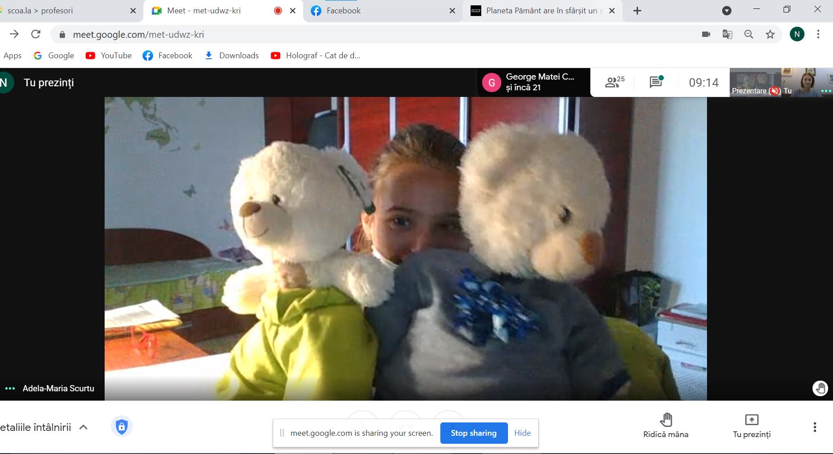Open a new browser tab
Viewport: 833px width, 454px height.
637,11
